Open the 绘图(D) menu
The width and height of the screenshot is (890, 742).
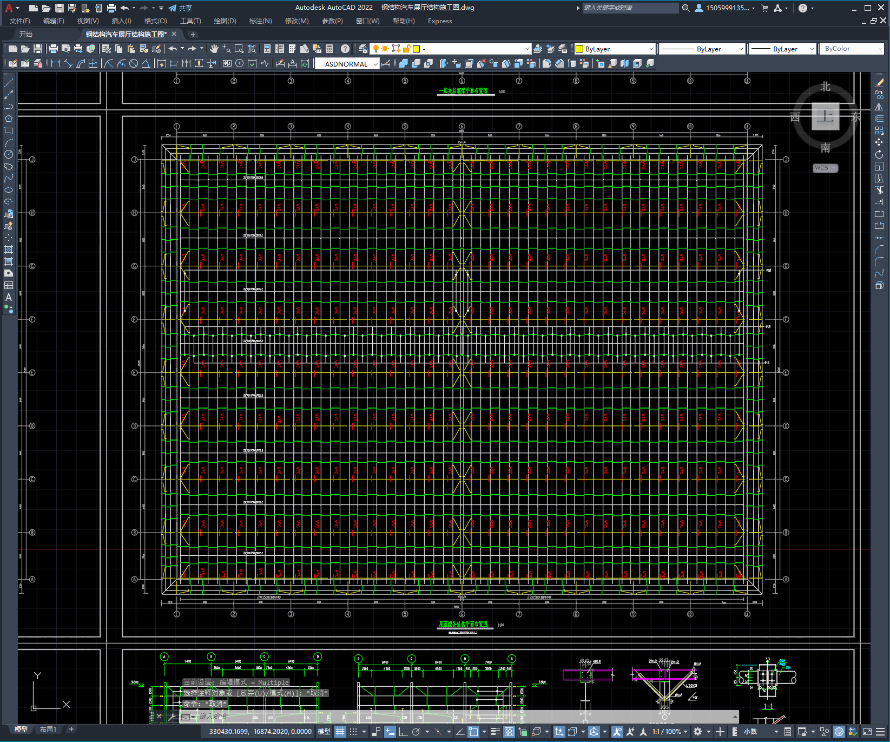tap(225, 21)
